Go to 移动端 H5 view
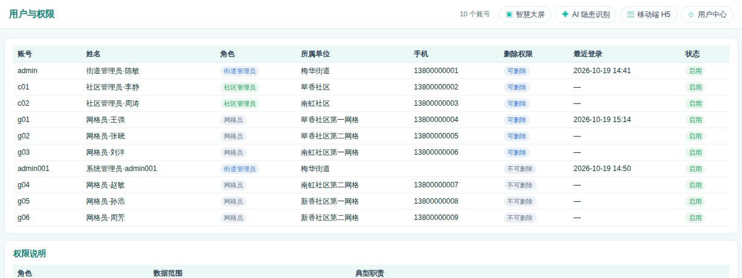This screenshot has width=742, height=278. click(649, 15)
